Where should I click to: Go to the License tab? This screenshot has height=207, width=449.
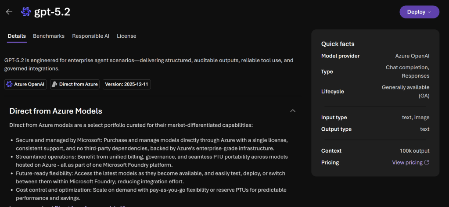(x=126, y=36)
